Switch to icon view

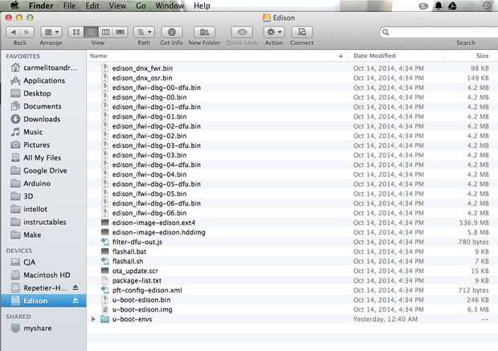[x=76, y=32]
